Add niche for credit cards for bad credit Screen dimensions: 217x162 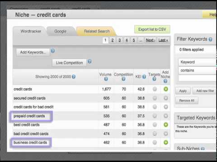tap(166, 107)
